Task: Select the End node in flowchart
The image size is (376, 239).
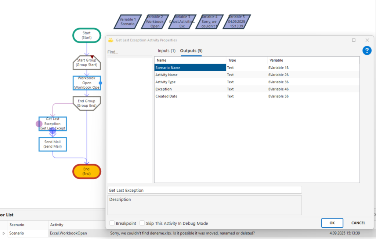Action: click(87, 171)
